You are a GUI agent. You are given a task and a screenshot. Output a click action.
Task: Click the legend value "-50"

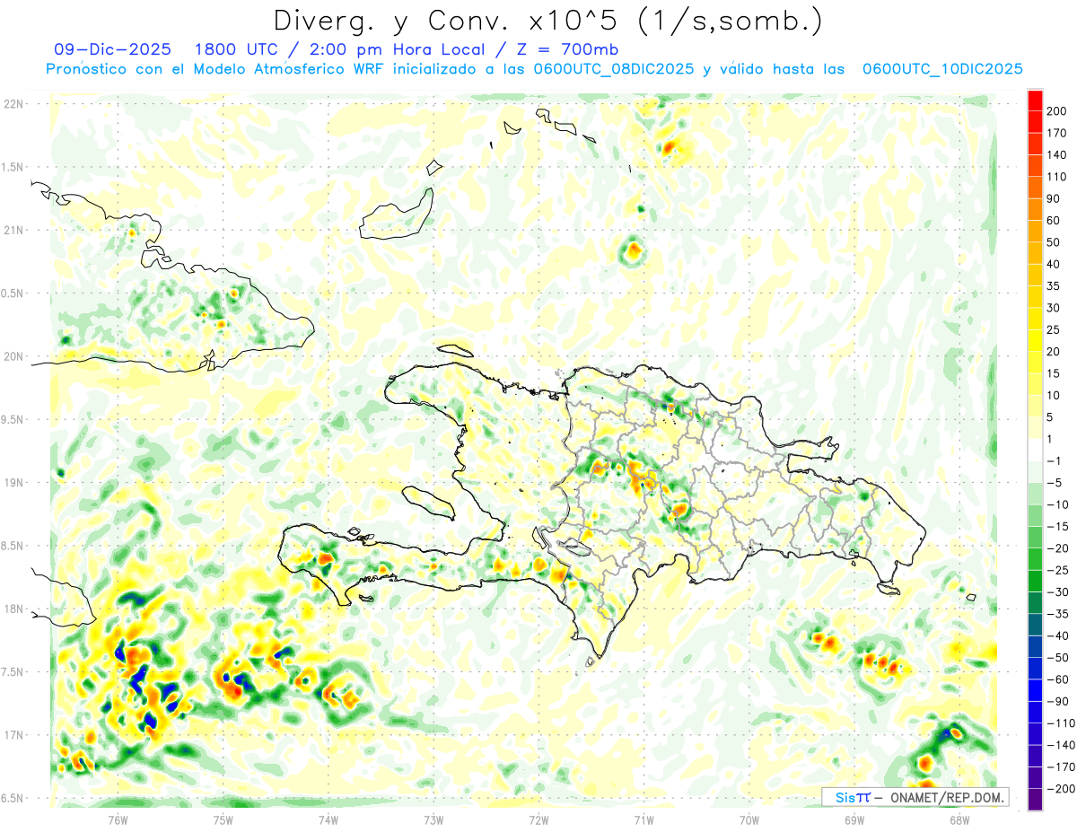1057,658
